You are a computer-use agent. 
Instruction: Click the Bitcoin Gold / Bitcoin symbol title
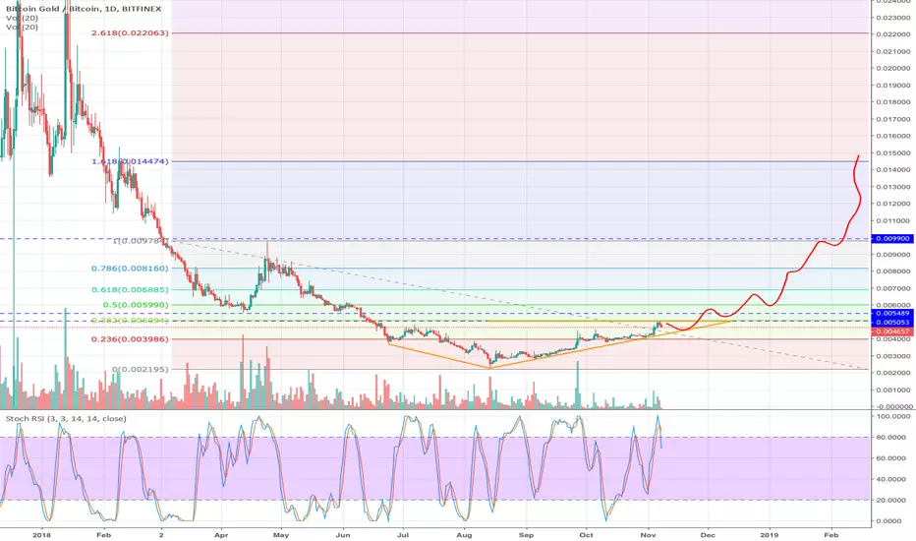click(83, 9)
